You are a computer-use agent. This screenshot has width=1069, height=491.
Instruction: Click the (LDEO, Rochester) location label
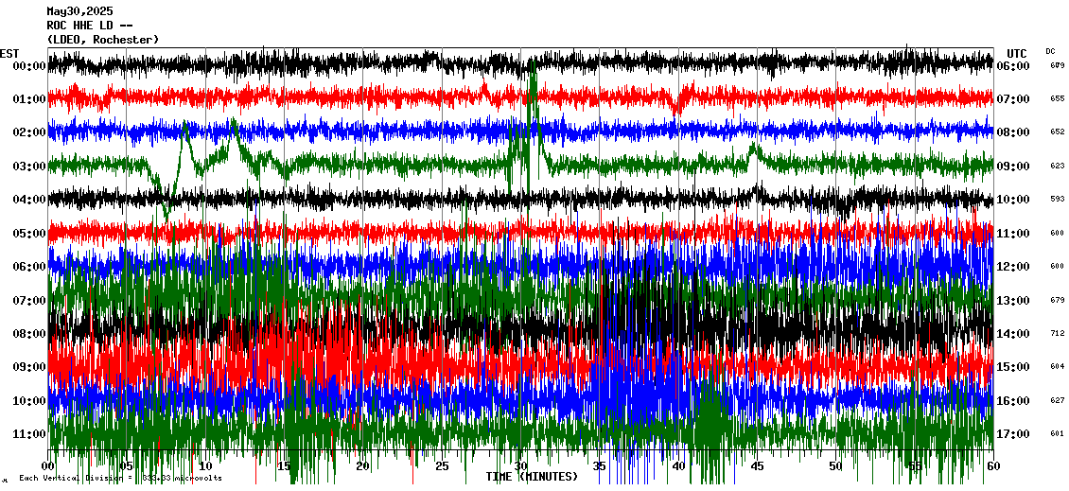pos(103,40)
